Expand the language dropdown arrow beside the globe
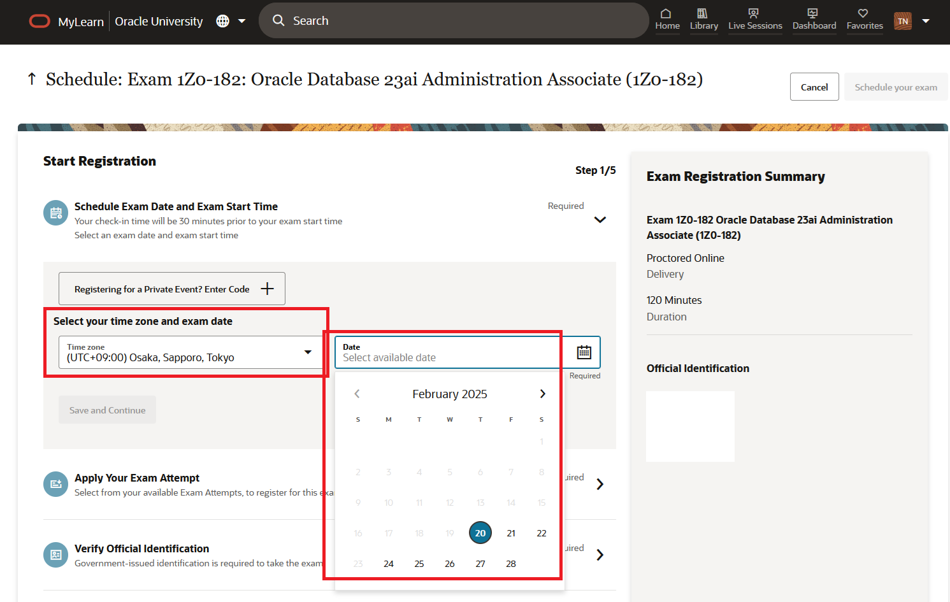Screen dimensions: 950x602 pyautogui.click(x=242, y=21)
